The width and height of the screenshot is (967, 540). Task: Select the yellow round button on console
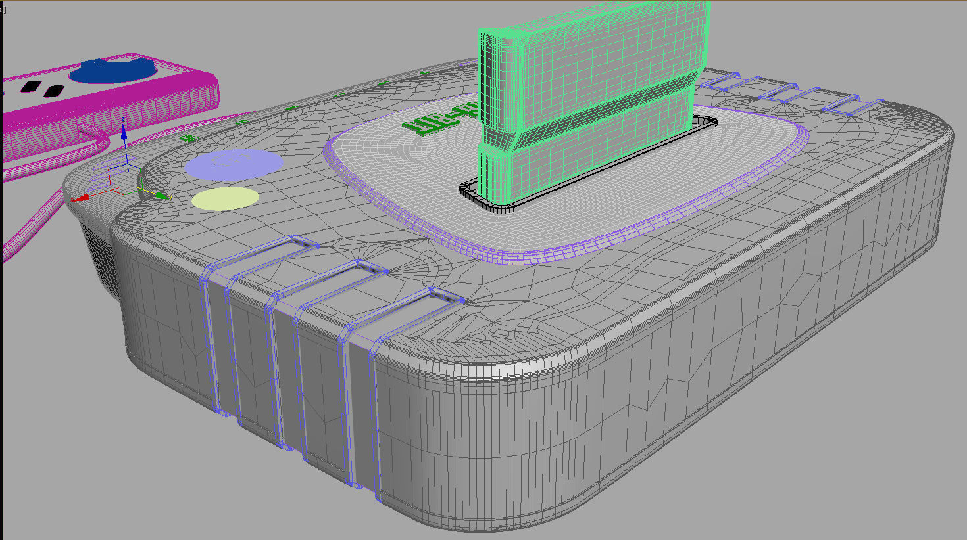(225, 198)
